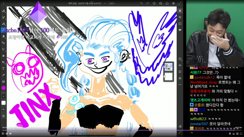Select the top layer thumbnail with drawing
The width and height of the screenshot is (244, 137).
[169, 67]
